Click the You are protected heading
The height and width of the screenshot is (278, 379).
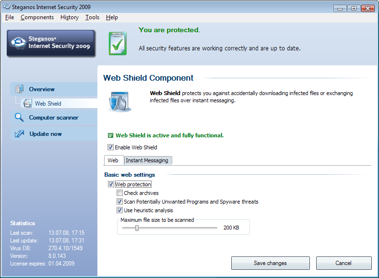tap(169, 30)
